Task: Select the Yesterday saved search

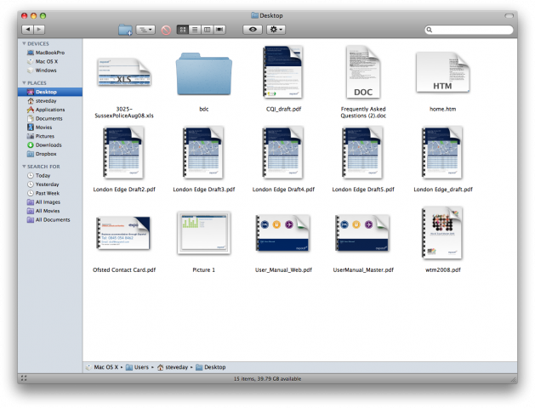Action: pyautogui.click(x=50, y=184)
